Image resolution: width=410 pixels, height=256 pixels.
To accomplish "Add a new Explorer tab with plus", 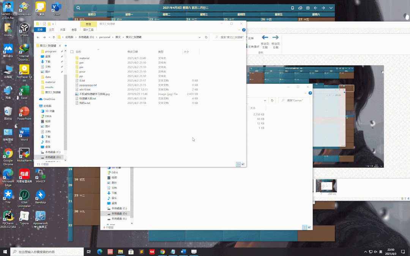I will coord(66,46).
